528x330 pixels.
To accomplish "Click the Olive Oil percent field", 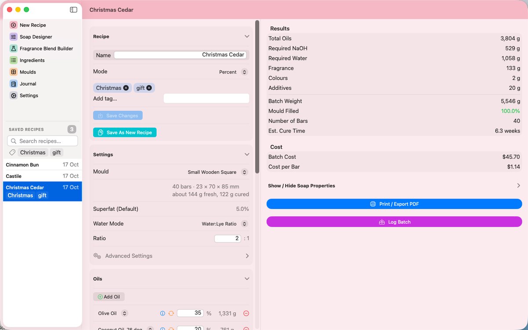I will pos(190,313).
